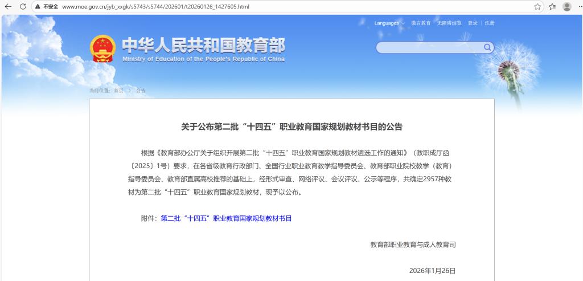This screenshot has height=281, width=583.
Task: Reload the page with the refresh icon
Action: 23,6
